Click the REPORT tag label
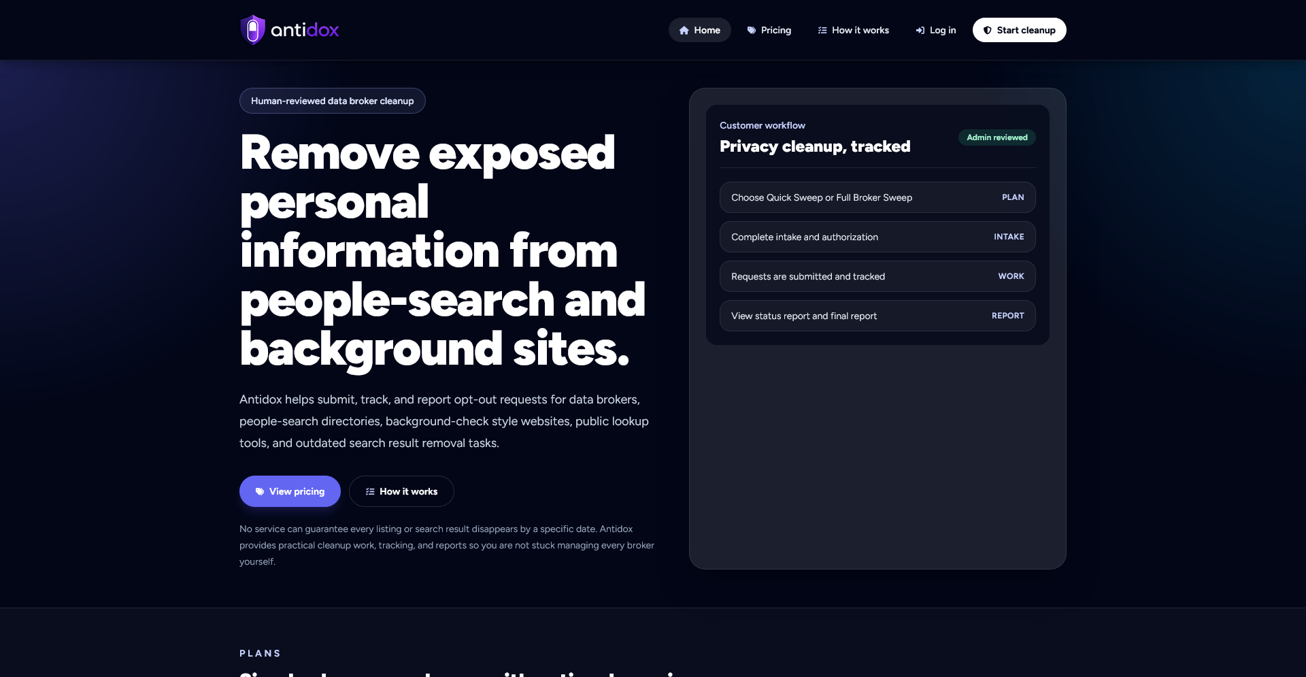1306x677 pixels. click(1007, 316)
